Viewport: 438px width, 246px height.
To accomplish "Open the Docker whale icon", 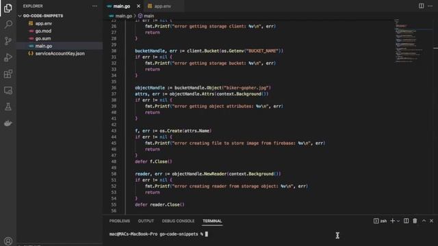I will point(8,123).
